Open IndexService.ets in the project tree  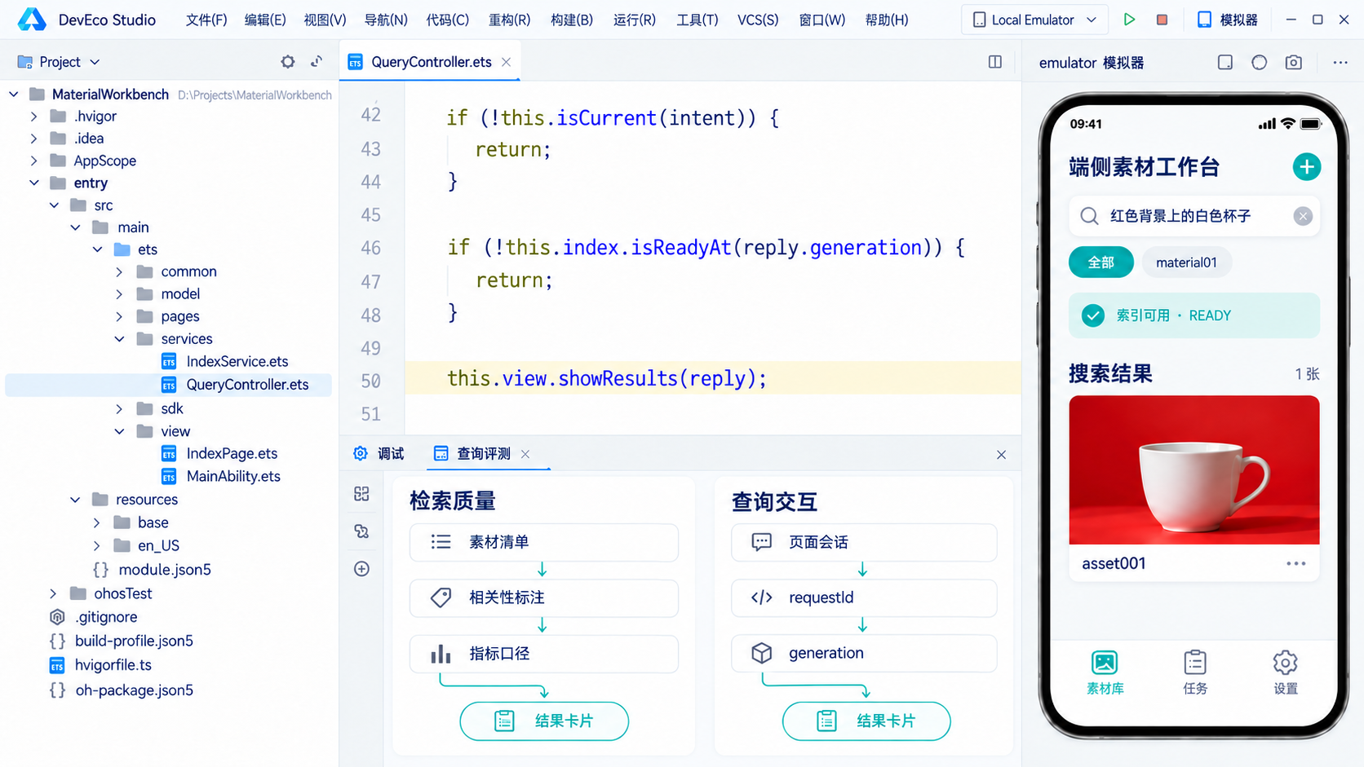[237, 361]
